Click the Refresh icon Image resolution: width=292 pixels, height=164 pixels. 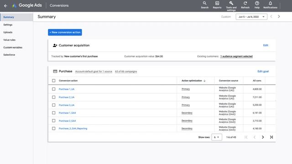point(245,3)
